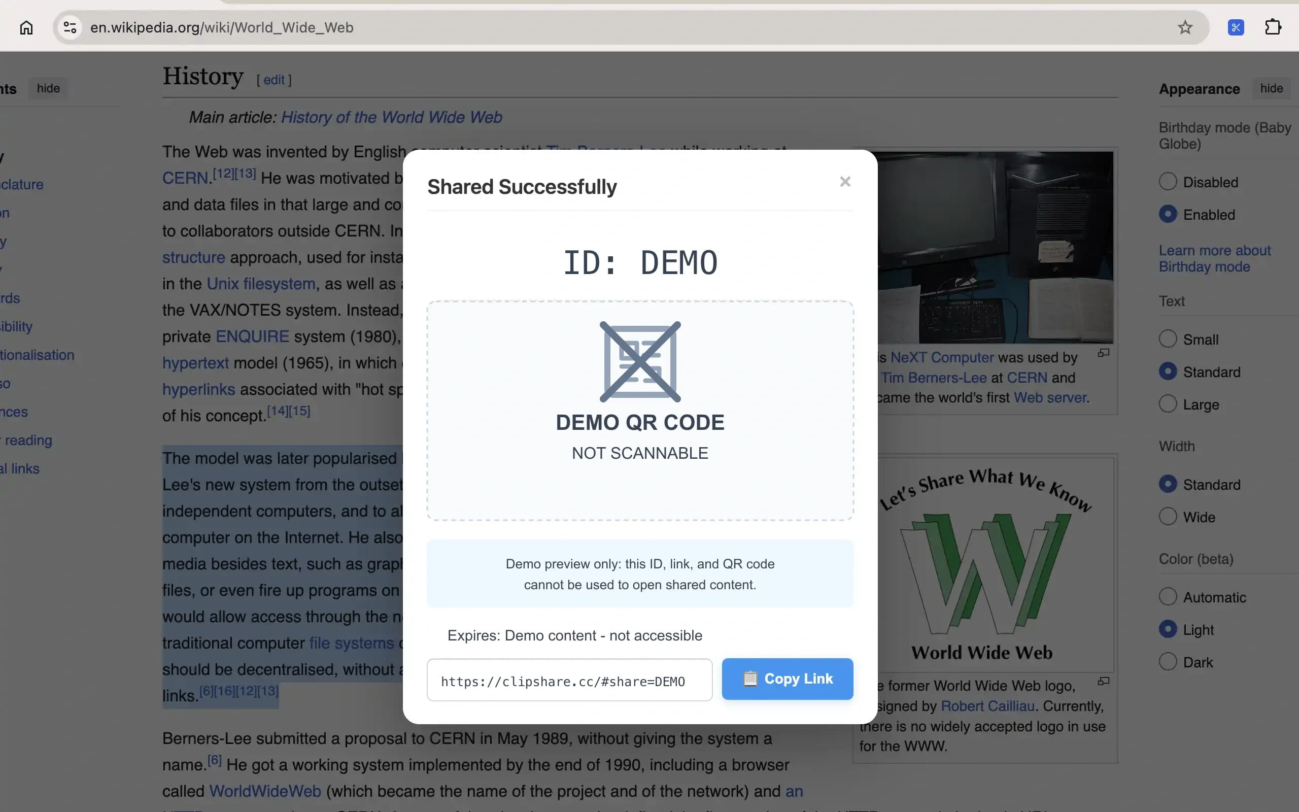
Task: Open the WorldWideWeb browser link
Action: pyautogui.click(x=265, y=791)
